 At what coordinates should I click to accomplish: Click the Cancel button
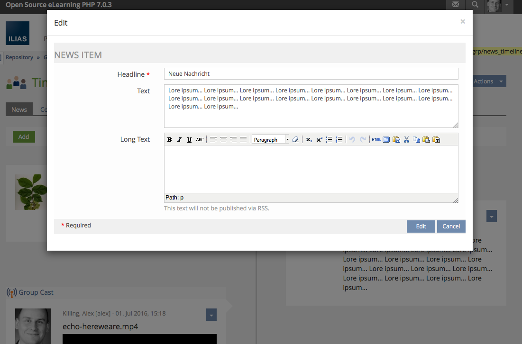coord(451,226)
